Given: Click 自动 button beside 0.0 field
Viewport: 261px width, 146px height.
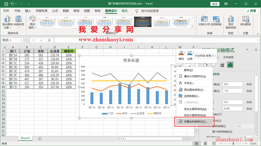Looking at the screenshot, I should point(249,84).
